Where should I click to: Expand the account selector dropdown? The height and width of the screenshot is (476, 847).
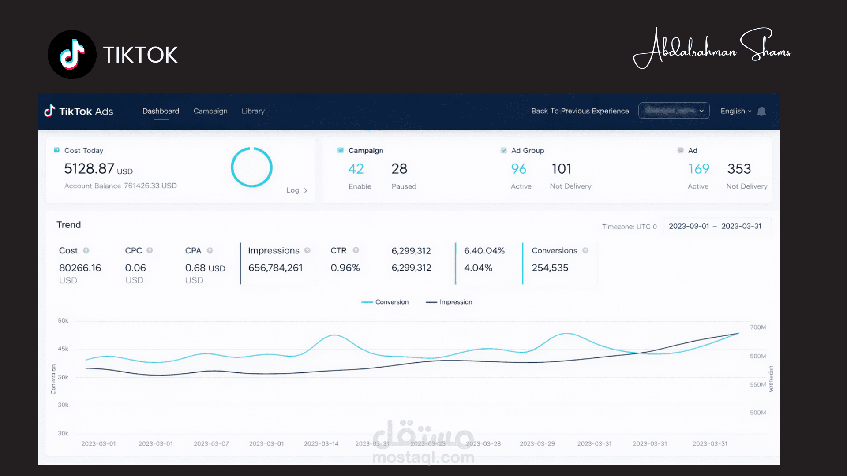click(674, 111)
